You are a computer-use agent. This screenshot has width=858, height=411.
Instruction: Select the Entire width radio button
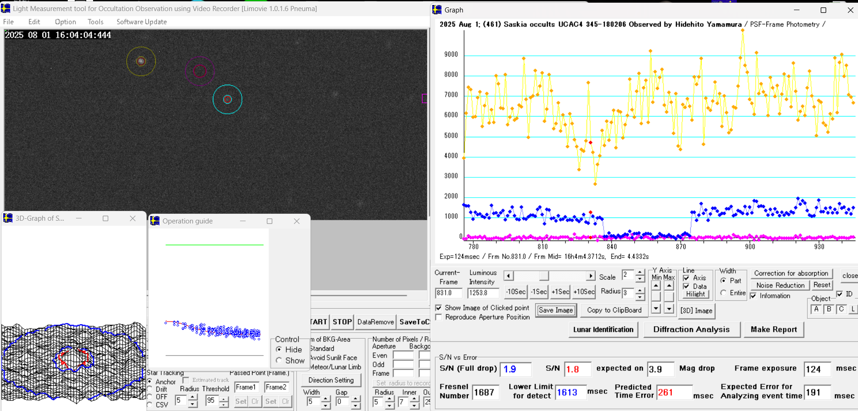tap(723, 293)
